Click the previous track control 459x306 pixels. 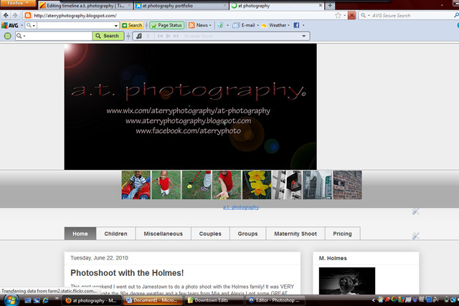pos(160,36)
